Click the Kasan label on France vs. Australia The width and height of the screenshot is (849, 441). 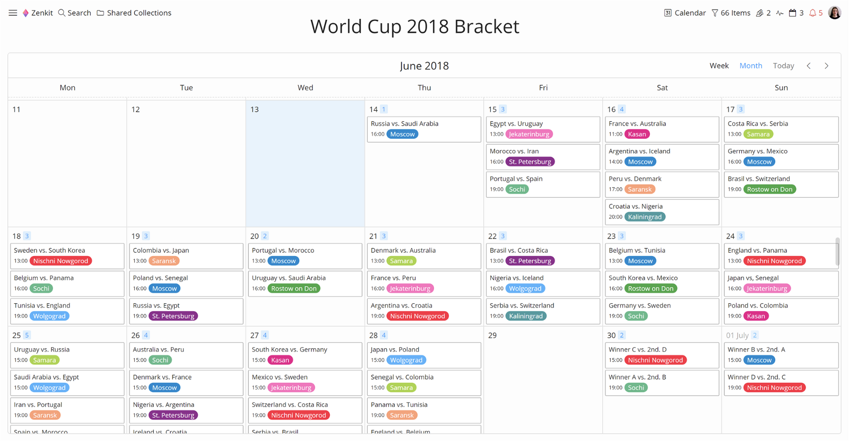pyautogui.click(x=637, y=134)
